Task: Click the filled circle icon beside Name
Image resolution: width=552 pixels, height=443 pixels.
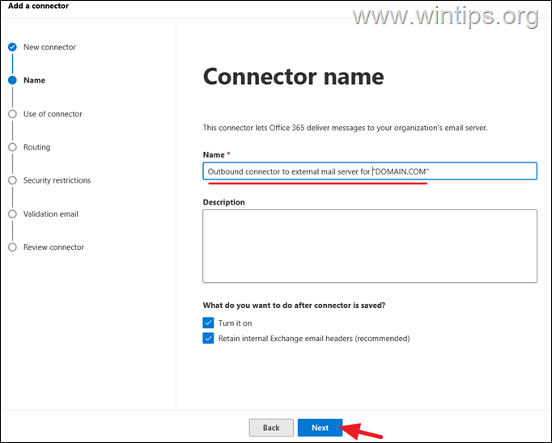Action: (x=12, y=80)
